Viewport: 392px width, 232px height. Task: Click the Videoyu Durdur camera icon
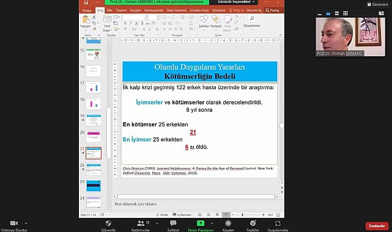point(13,223)
